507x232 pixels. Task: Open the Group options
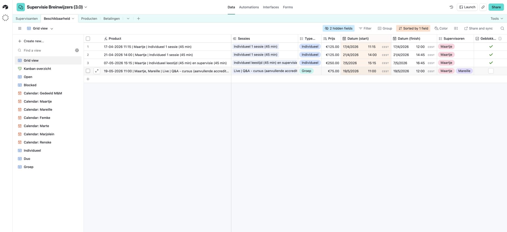pyautogui.click(x=385, y=28)
